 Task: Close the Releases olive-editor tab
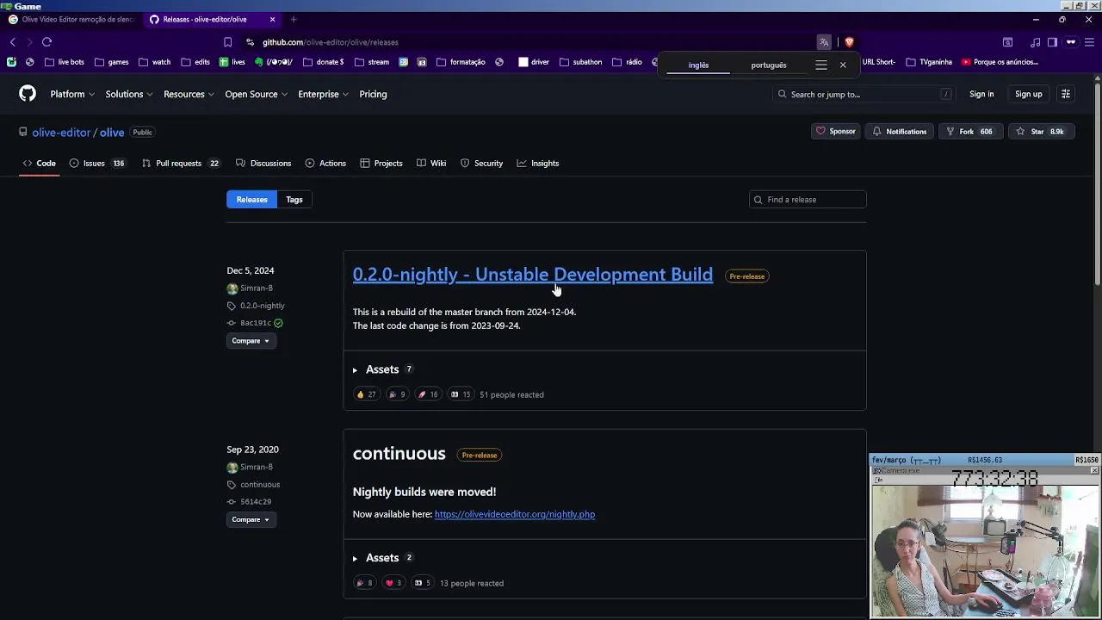point(273,19)
